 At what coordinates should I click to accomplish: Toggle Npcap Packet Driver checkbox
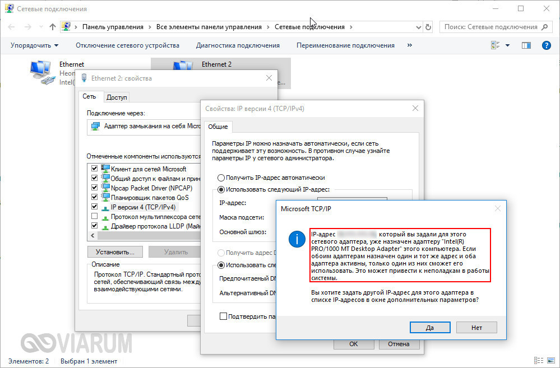click(x=94, y=188)
